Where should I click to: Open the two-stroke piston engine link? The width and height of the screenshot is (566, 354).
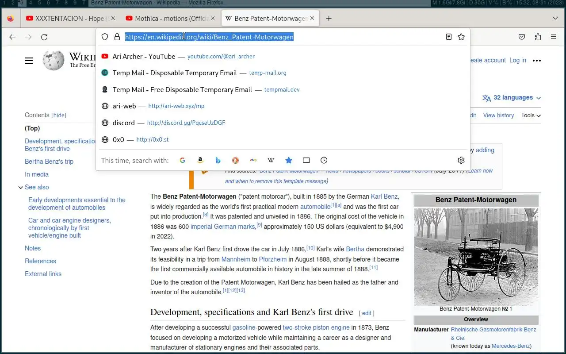(x=316, y=328)
